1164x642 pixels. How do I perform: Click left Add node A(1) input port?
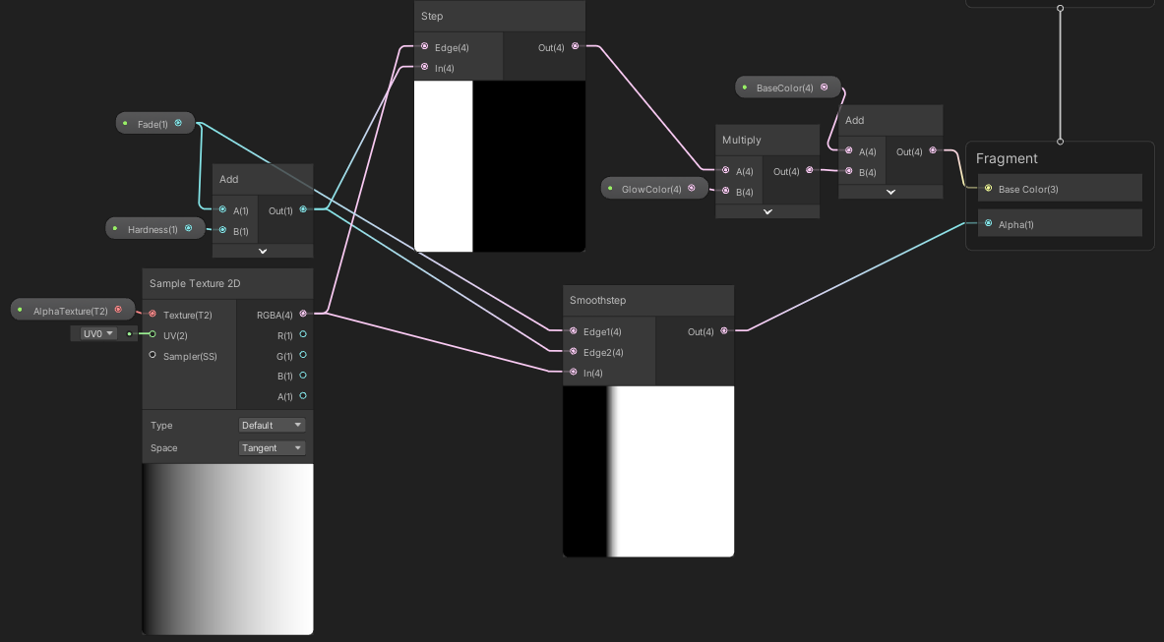point(222,209)
